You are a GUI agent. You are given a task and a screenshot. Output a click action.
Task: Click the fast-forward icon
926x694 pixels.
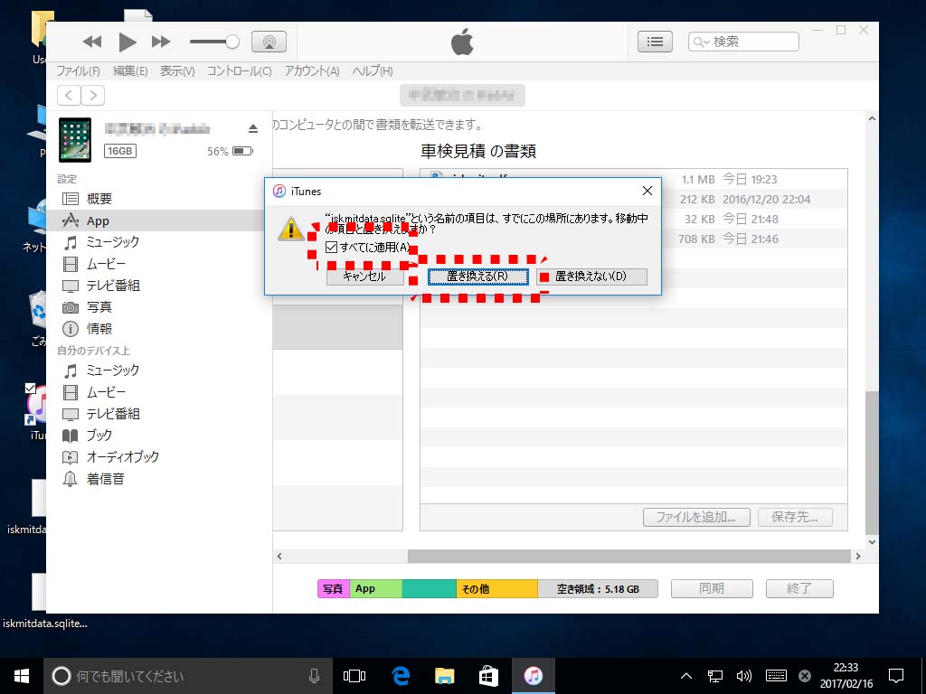click(x=161, y=42)
